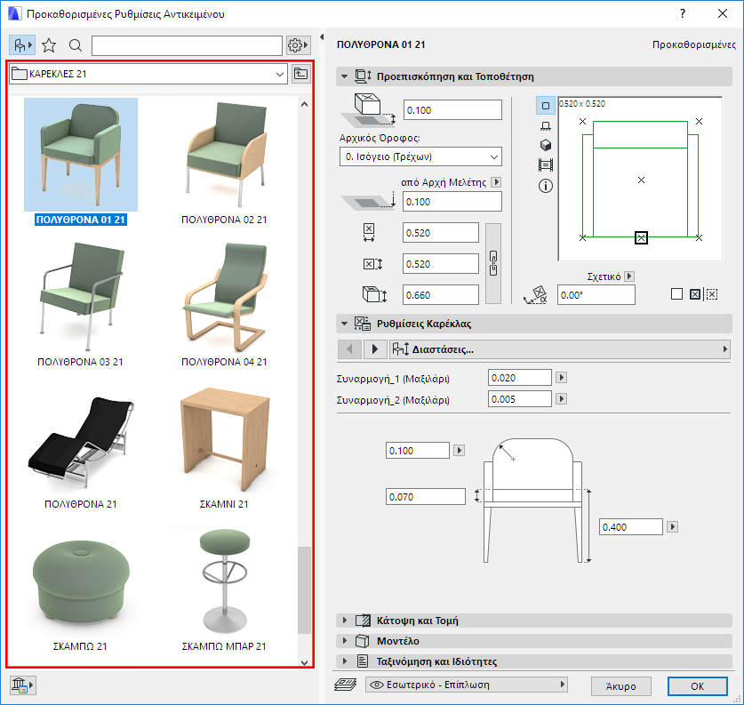The height and width of the screenshot is (705, 744).
Task: Open the 0. Ισόγειο (Τρέχων) story dropdown
Action: pos(420,156)
